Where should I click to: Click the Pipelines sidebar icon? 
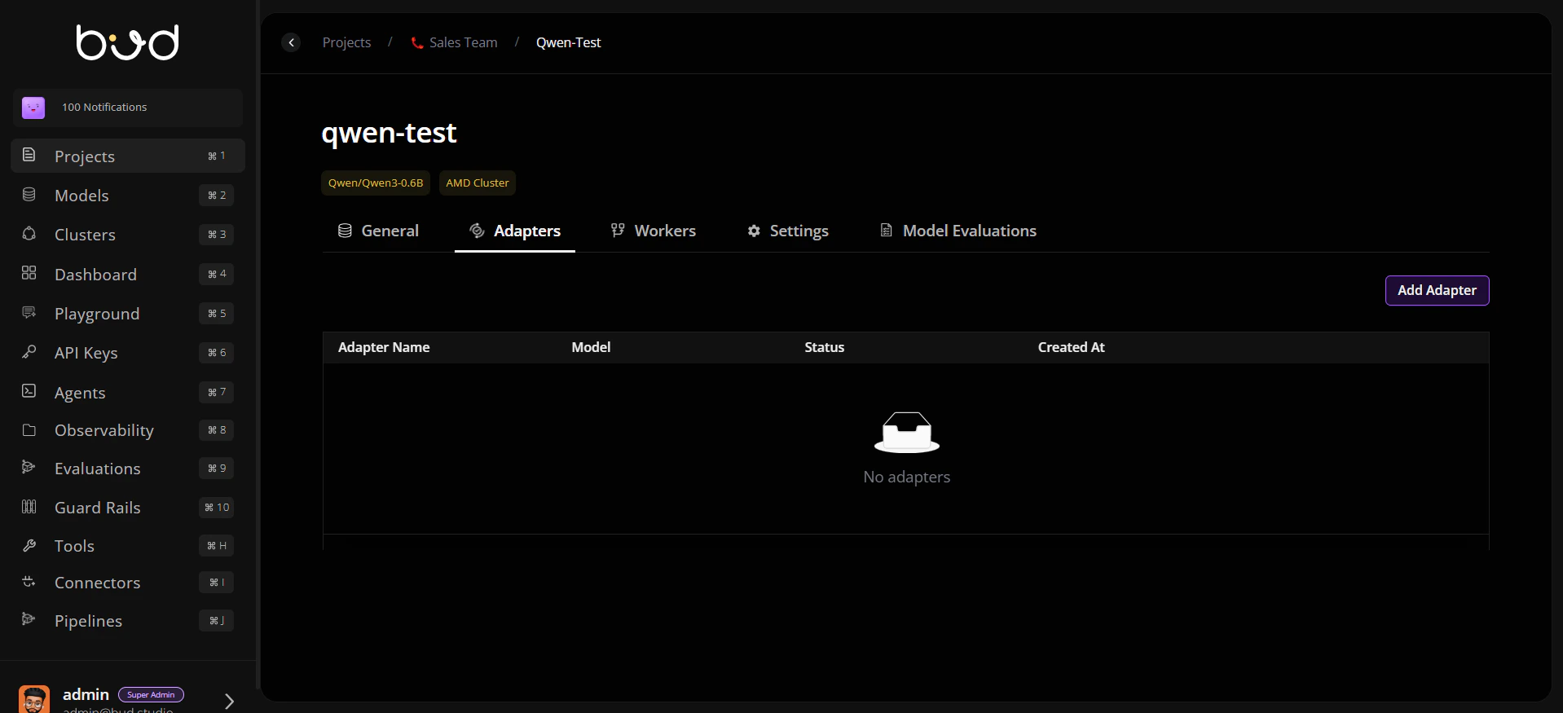tap(29, 619)
